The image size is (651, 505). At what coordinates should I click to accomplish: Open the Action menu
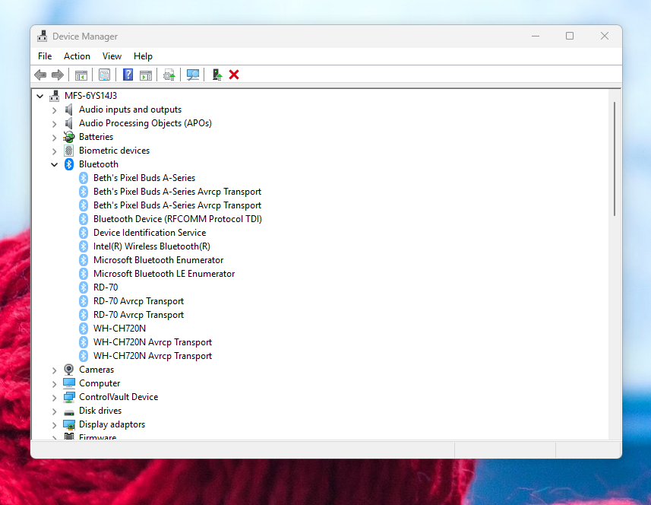(x=77, y=56)
